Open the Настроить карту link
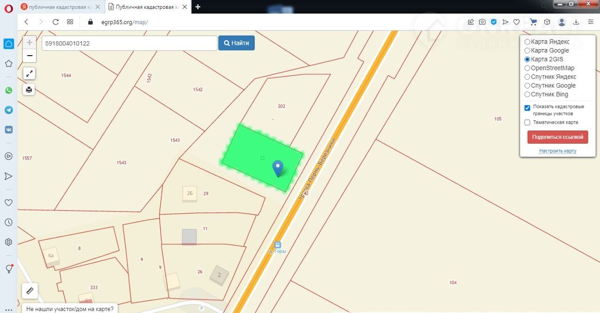This screenshot has width=600, height=313. click(x=557, y=151)
